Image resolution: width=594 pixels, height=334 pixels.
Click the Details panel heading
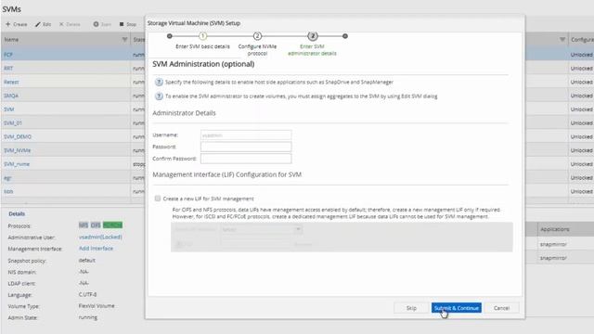(x=17, y=214)
